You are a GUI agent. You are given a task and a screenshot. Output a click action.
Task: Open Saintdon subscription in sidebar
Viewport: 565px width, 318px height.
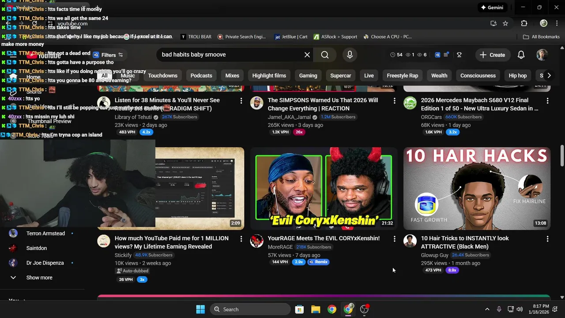click(36, 248)
